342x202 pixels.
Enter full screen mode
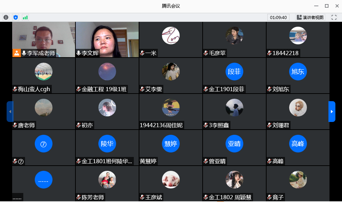coord(334,17)
